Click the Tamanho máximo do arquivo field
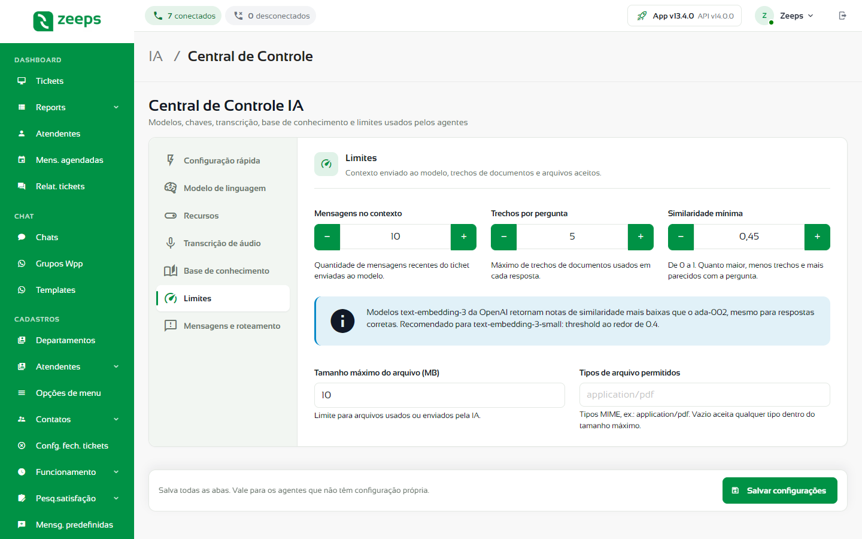 pos(439,395)
